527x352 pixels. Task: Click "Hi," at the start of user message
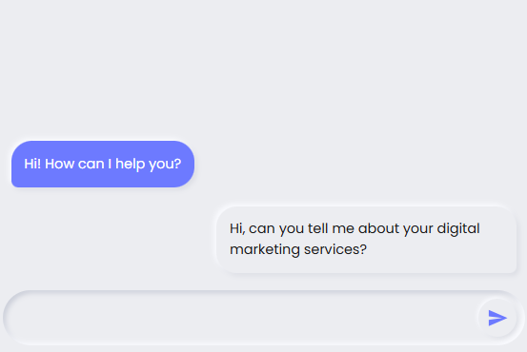coord(237,228)
